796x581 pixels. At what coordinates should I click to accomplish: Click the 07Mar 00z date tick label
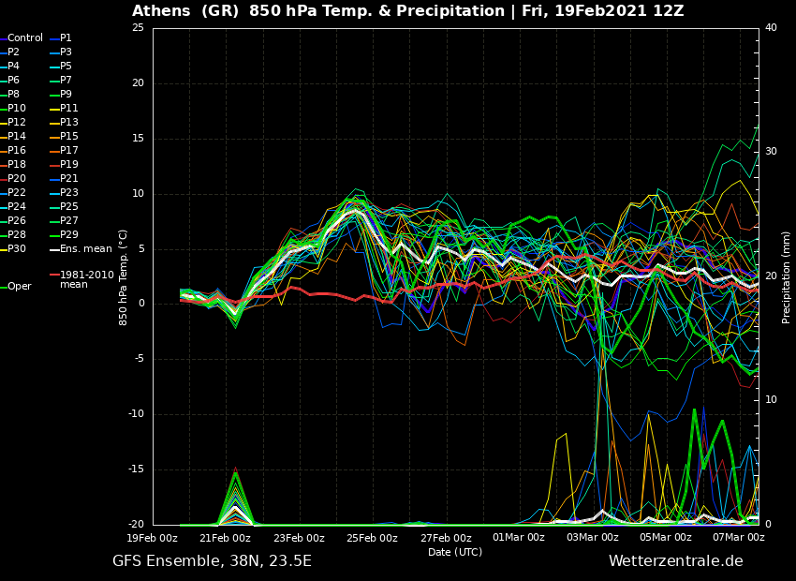(739, 538)
